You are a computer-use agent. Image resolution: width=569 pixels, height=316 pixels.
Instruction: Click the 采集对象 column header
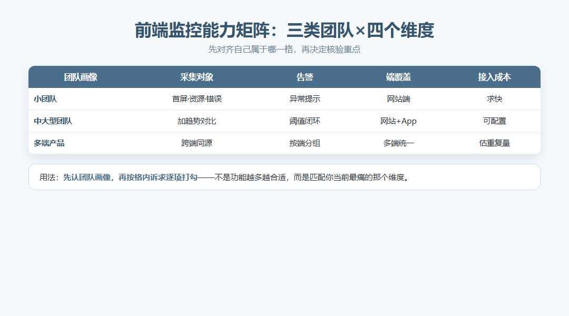197,77
